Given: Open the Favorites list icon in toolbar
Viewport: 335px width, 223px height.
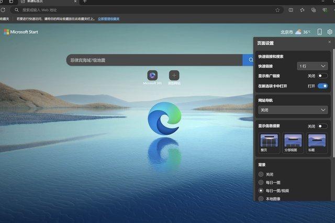Looking at the screenshot, I should tap(302, 10).
